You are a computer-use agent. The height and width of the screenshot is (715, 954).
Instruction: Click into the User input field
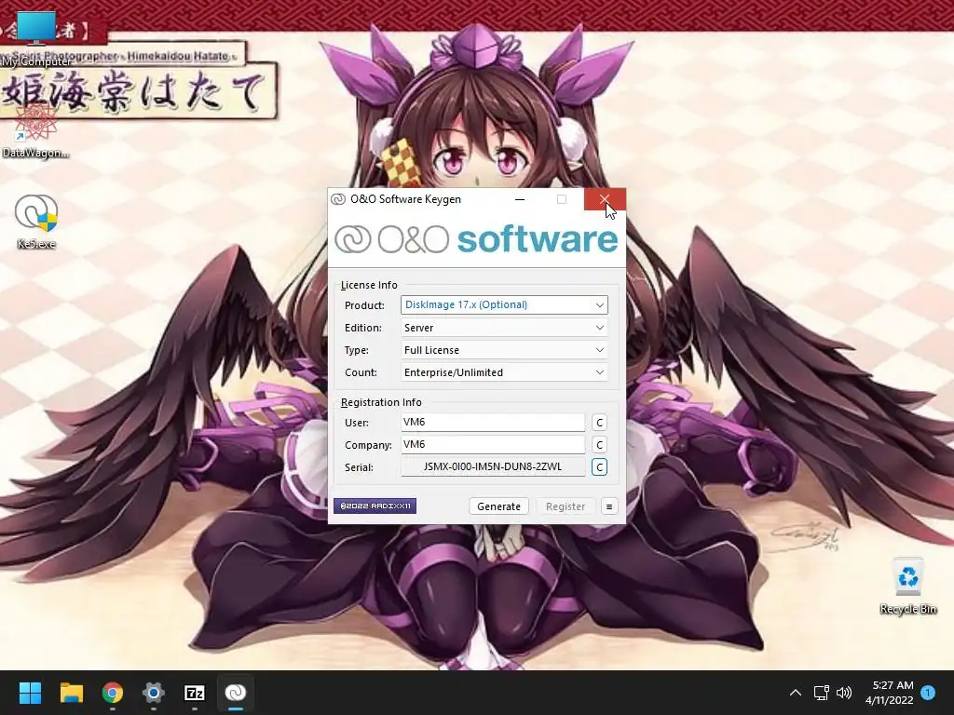click(x=493, y=422)
